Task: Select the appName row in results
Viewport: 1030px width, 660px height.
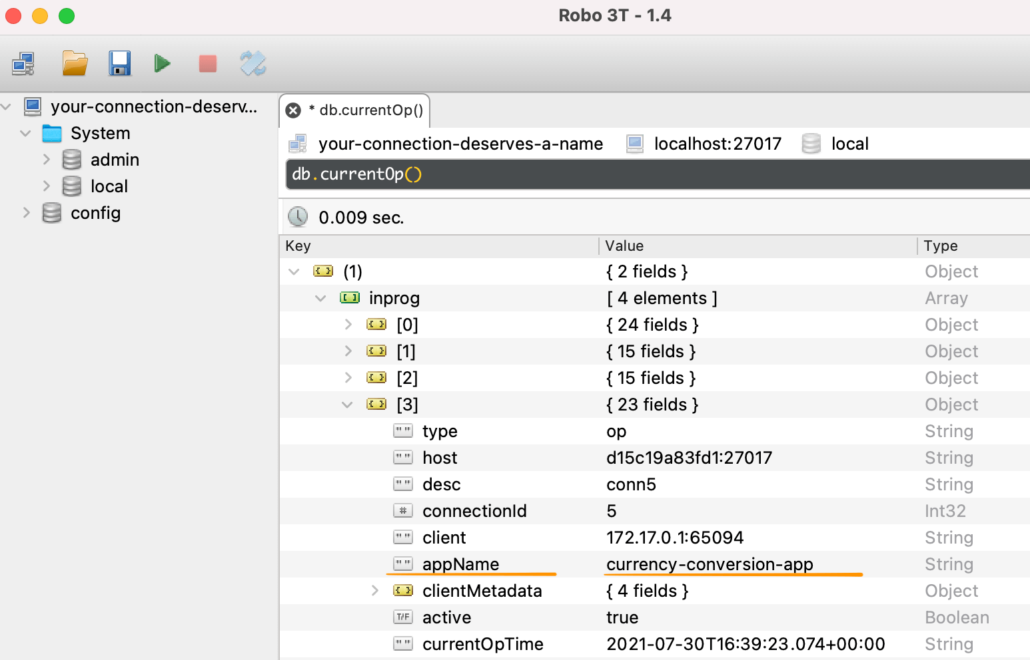Action: click(x=460, y=564)
